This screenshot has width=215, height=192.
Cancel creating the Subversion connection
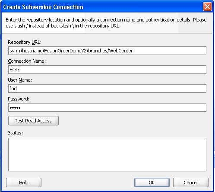[191, 183]
